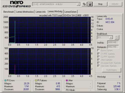Click the PI Errors average value 20.29
The width and height of the screenshot is (125, 93).
(26, 83)
